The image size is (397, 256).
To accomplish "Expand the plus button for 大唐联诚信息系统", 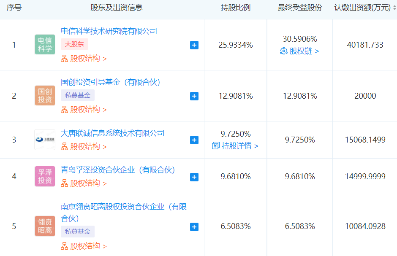I will click(194, 140).
